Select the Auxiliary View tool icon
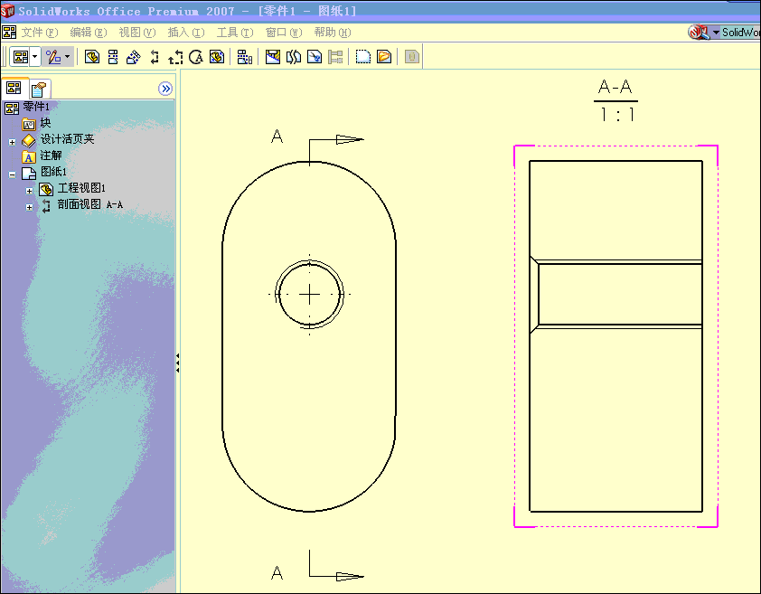This screenshot has width=761, height=594. [x=134, y=57]
